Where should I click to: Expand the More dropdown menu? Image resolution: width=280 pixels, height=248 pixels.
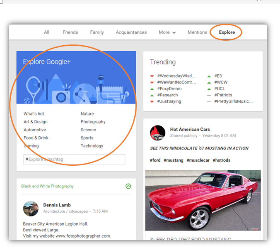click(x=167, y=32)
